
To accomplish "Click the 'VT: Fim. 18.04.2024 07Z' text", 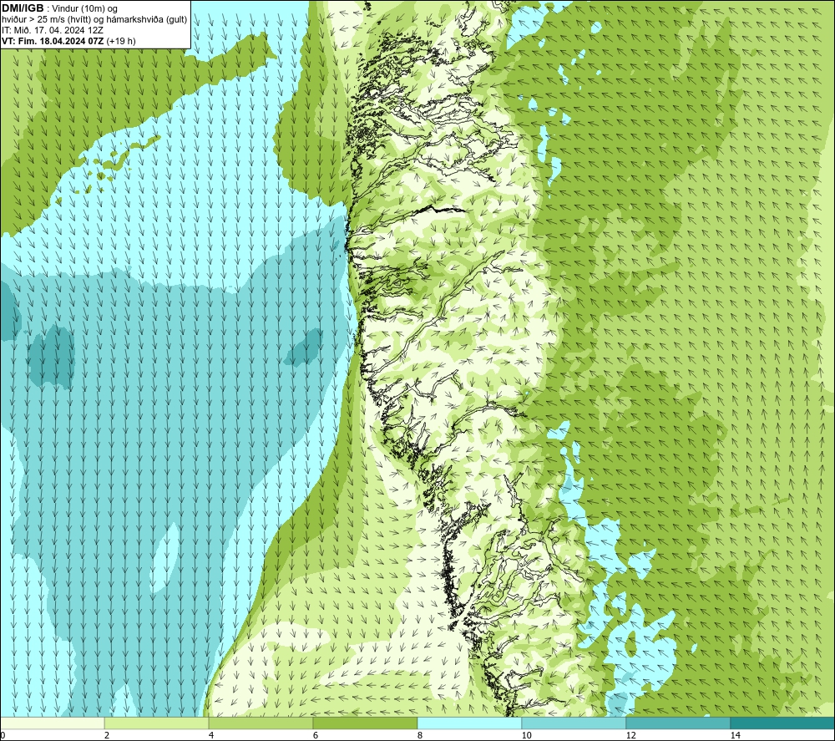I will (53, 41).
